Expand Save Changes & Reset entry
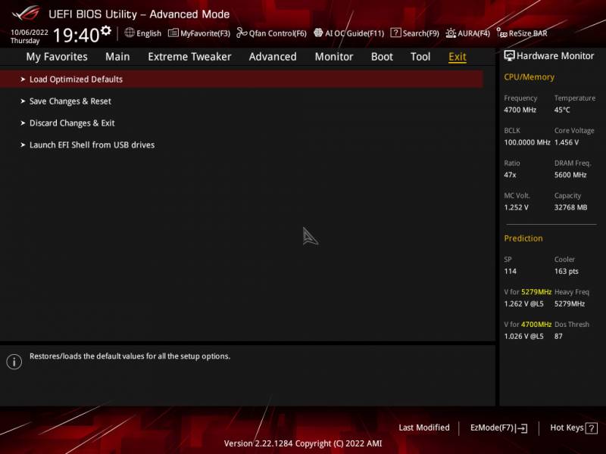 point(242,101)
